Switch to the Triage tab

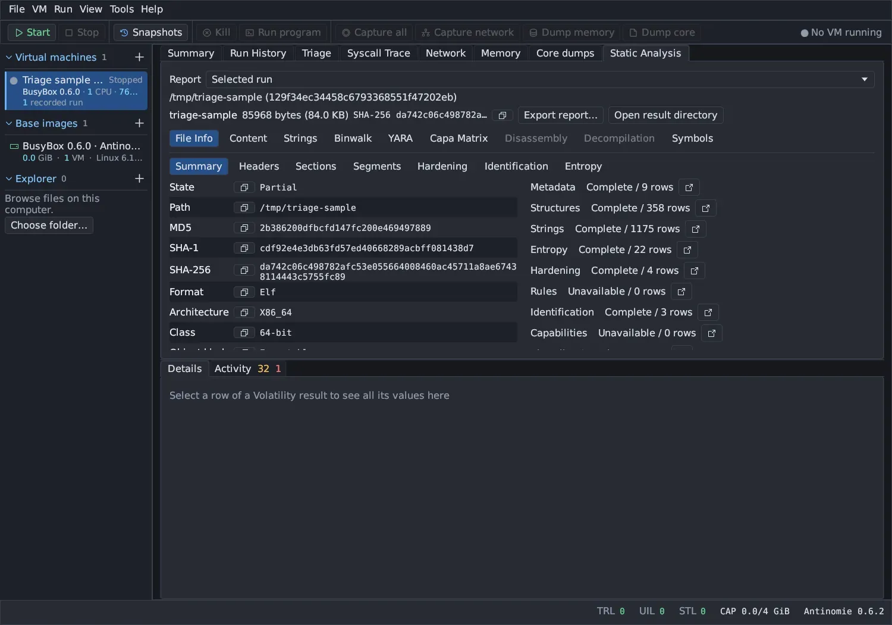[316, 53]
